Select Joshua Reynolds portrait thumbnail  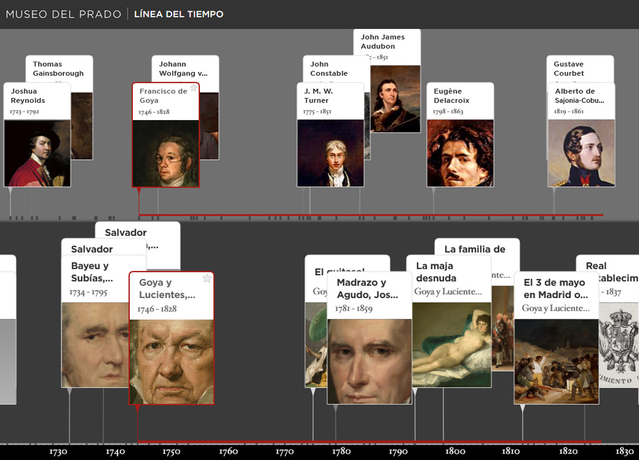tap(37, 153)
